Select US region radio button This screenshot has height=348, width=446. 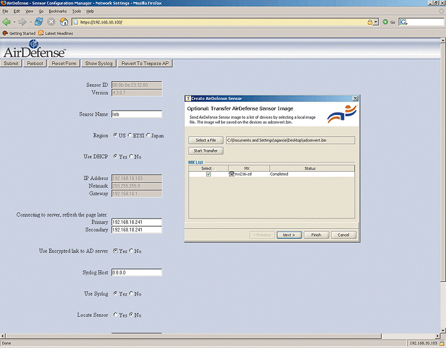click(x=116, y=135)
